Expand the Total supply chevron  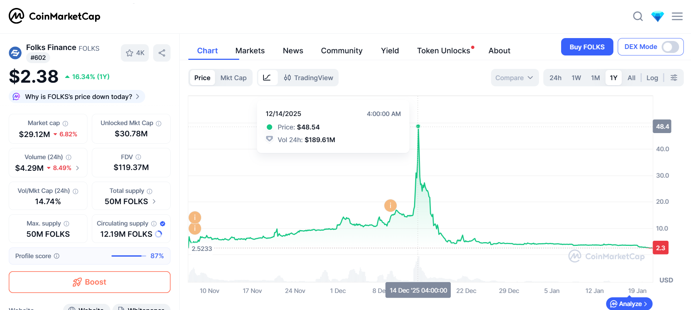pyautogui.click(x=154, y=202)
